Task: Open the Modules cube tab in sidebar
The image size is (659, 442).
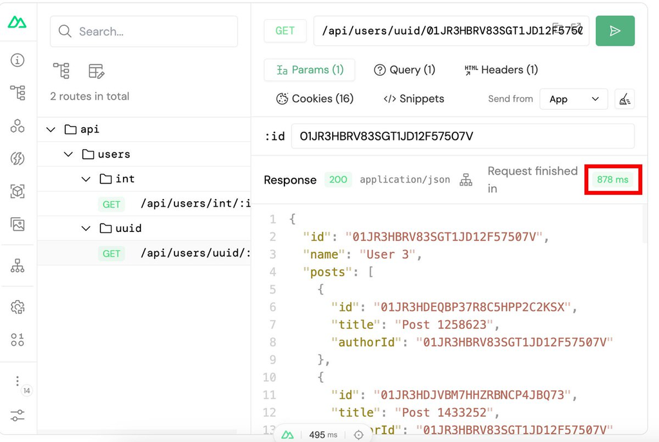Action: [x=17, y=191]
